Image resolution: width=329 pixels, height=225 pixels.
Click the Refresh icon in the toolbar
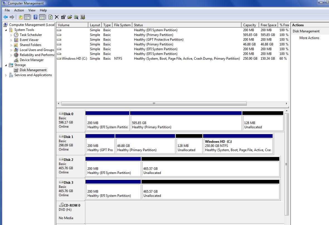[x=50, y=17]
